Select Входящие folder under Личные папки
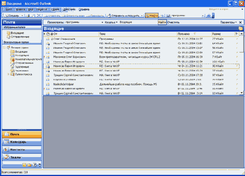 19,51
